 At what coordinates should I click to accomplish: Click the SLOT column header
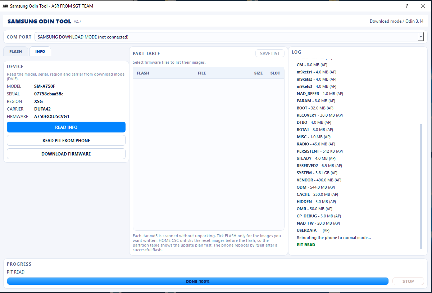(x=275, y=73)
